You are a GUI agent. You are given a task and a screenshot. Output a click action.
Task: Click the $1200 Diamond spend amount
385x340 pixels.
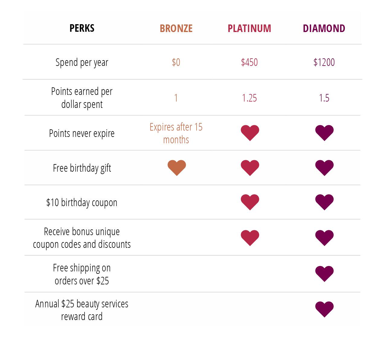click(x=324, y=62)
